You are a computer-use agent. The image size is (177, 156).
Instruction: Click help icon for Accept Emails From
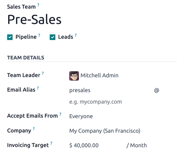pyautogui.click(x=60, y=114)
